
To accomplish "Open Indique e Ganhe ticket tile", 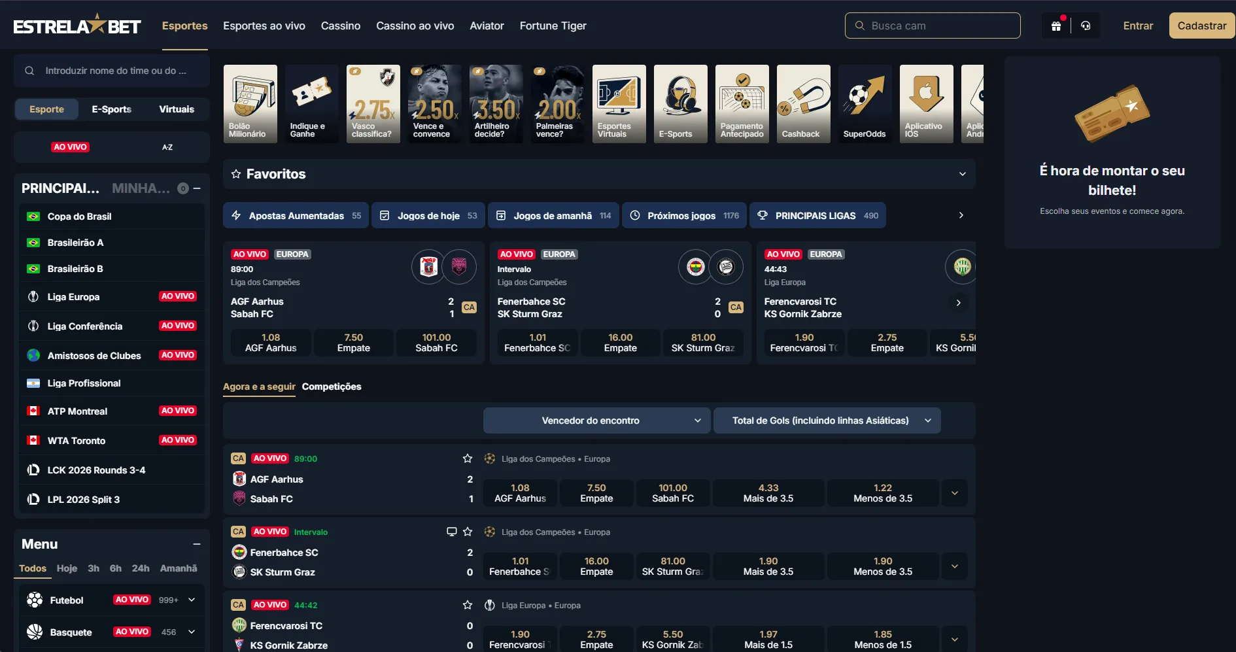I will click(312, 103).
